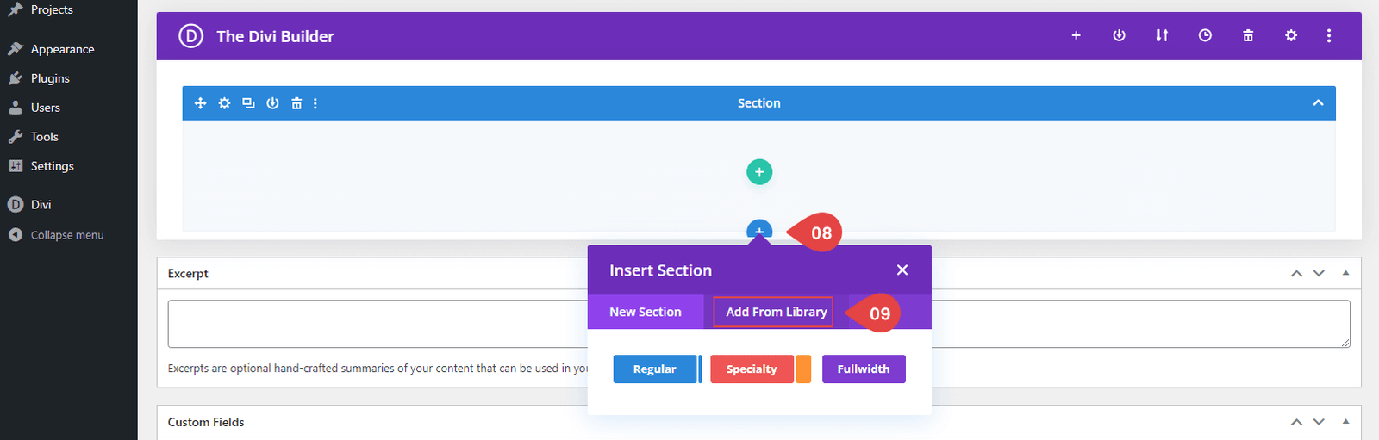Collapse the Section with chevron
This screenshot has width=1379, height=440.
pyautogui.click(x=1318, y=102)
